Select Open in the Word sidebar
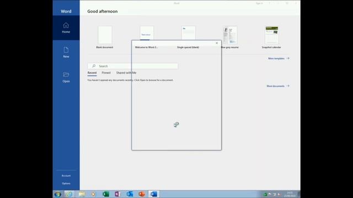This screenshot has width=353, height=198. point(66,77)
